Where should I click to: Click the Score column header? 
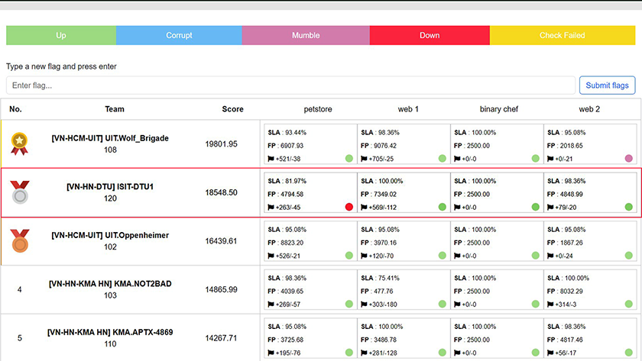[x=232, y=109]
